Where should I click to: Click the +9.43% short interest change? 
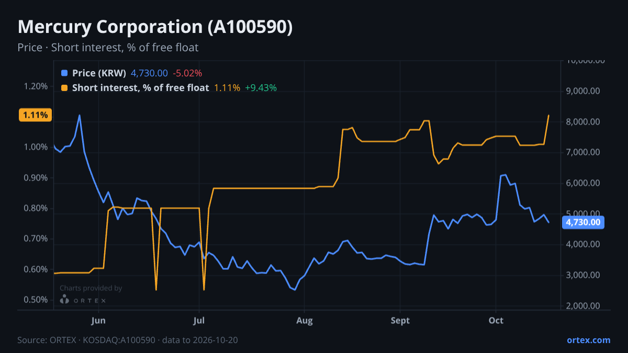point(261,88)
